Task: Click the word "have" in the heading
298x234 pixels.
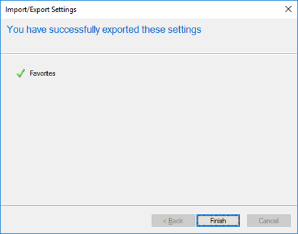Action: (x=36, y=30)
